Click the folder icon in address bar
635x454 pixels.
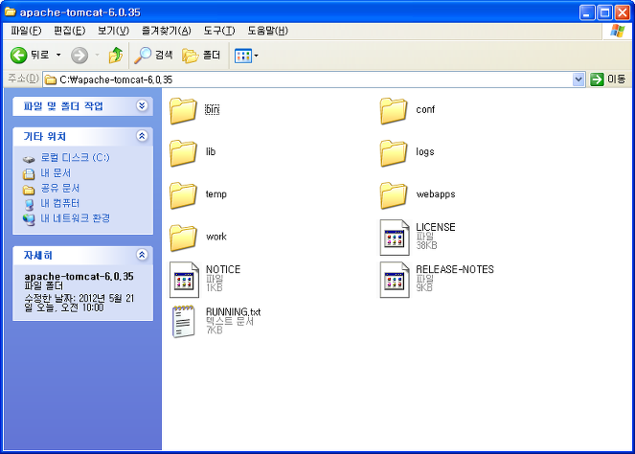click(51, 79)
